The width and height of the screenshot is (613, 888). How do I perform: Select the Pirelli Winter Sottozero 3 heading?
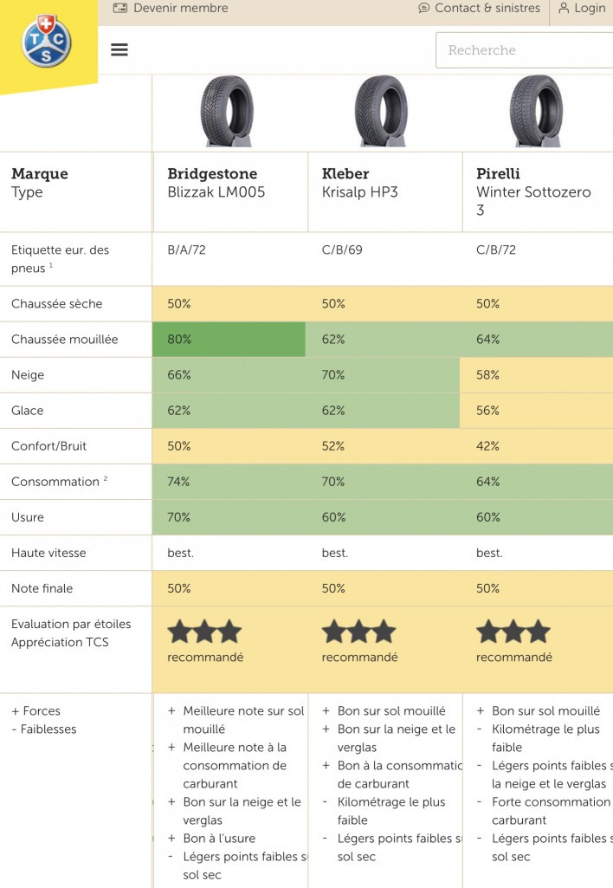(533, 191)
